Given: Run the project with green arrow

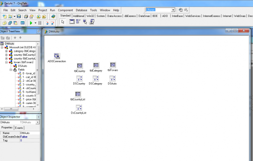Looking at the screenshot, I should click(31, 23).
